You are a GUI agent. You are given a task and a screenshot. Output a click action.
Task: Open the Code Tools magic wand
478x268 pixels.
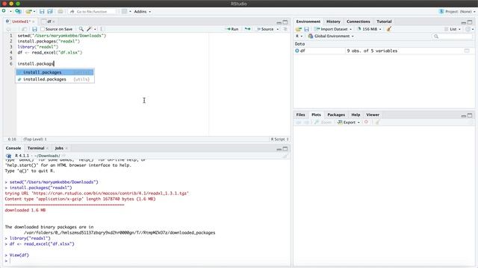pyautogui.click(x=91, y=29)
